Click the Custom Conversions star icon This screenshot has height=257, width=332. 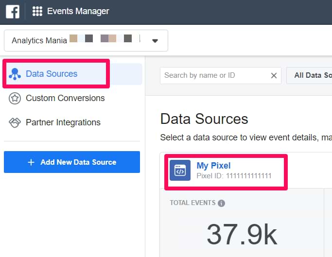point(15,98)
